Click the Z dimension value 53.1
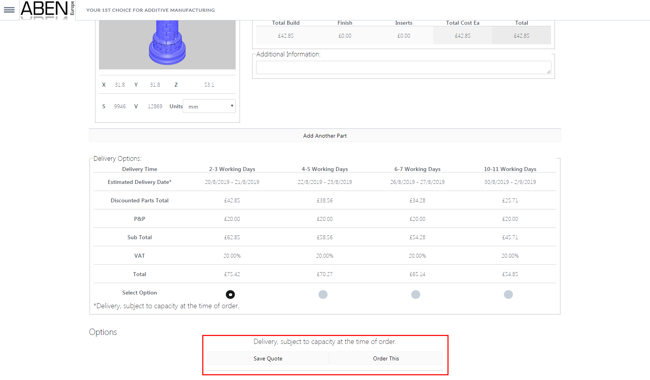Screen dimensions: 650x380 tap(209, 85)
